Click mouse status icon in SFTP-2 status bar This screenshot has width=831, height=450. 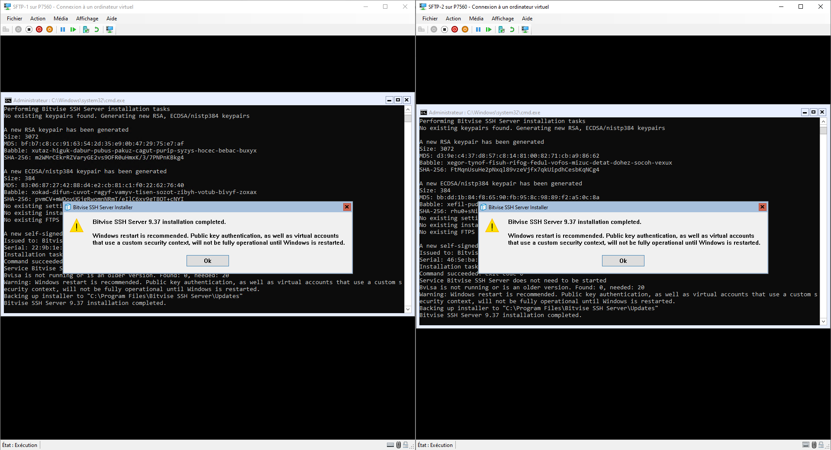[x=814, y=445]
